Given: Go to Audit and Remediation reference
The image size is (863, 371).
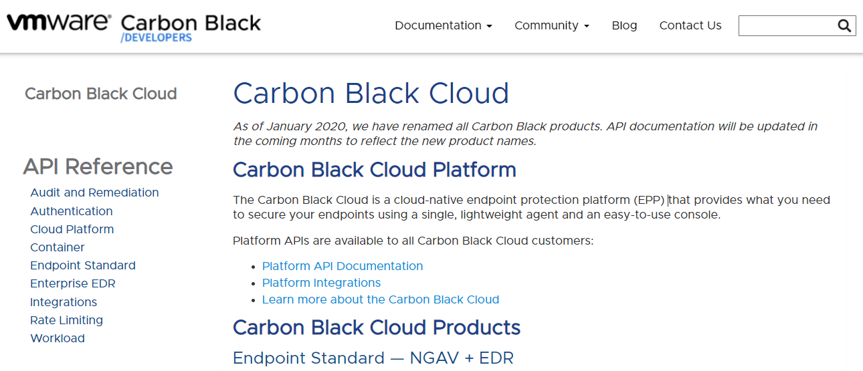Looking at the screenshot, I should 94,193.
